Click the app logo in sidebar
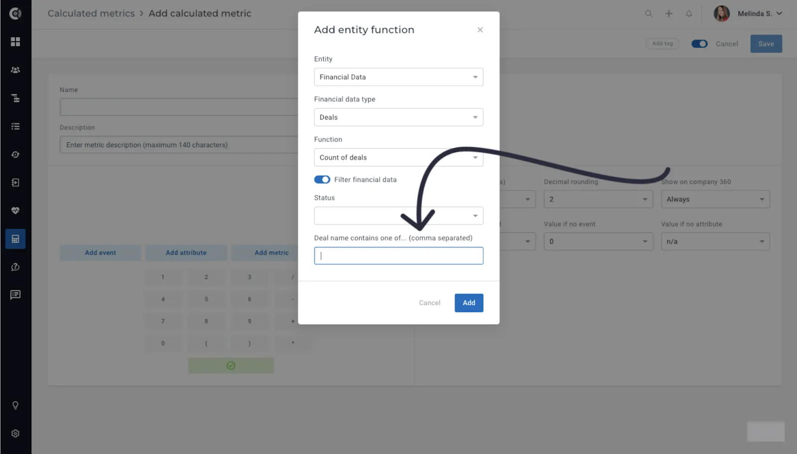Screen dimensions: 797x454 click(x=15, y=13)
